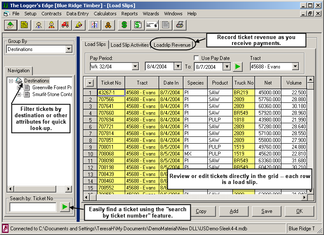Click the Truck No column header
Viewport: 324px width, 235px height.
[244, 83]
